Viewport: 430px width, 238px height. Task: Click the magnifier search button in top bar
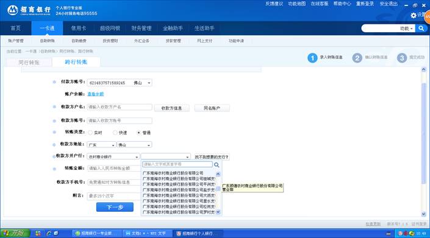421,28
